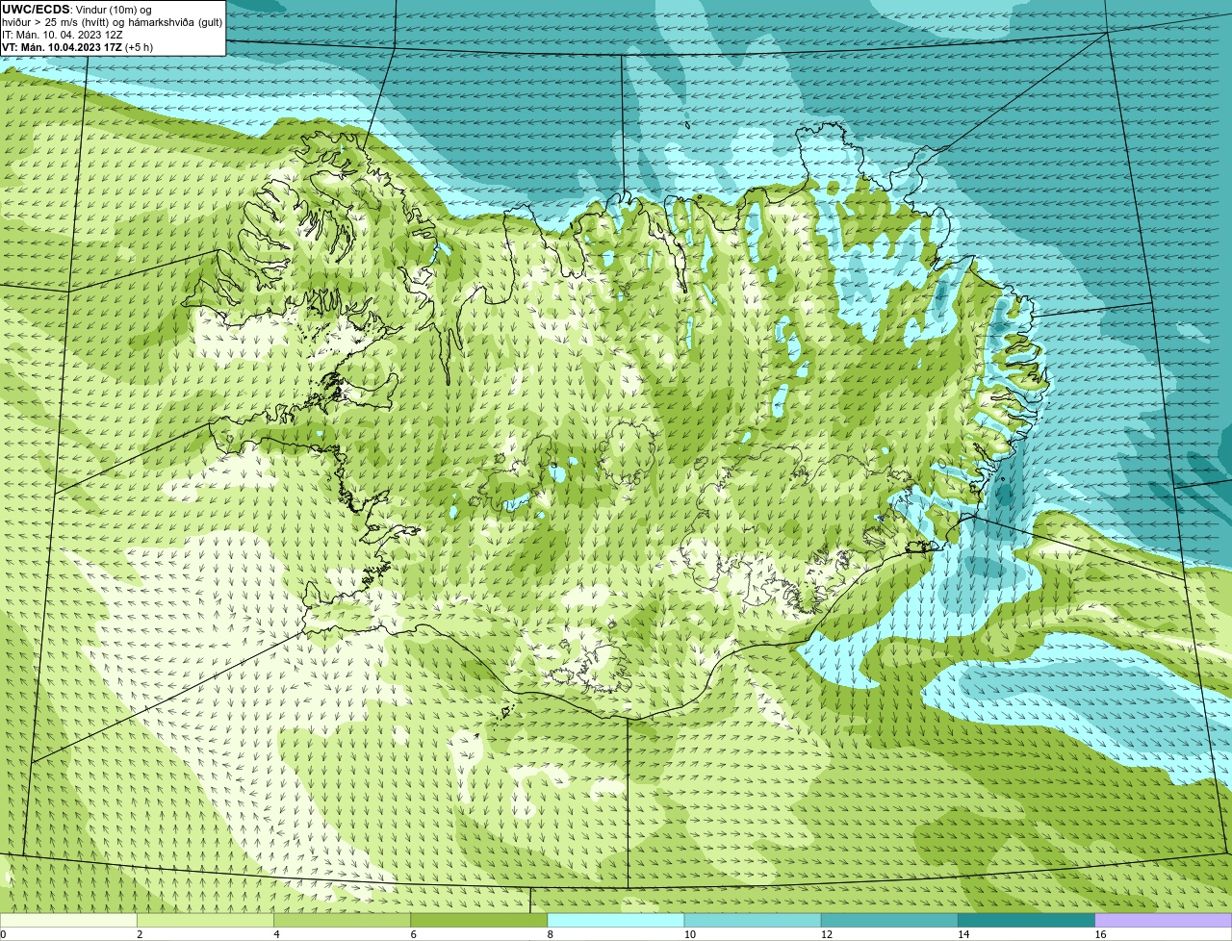
Task: Click the legend scale label '2'
Action: [140, 934]
